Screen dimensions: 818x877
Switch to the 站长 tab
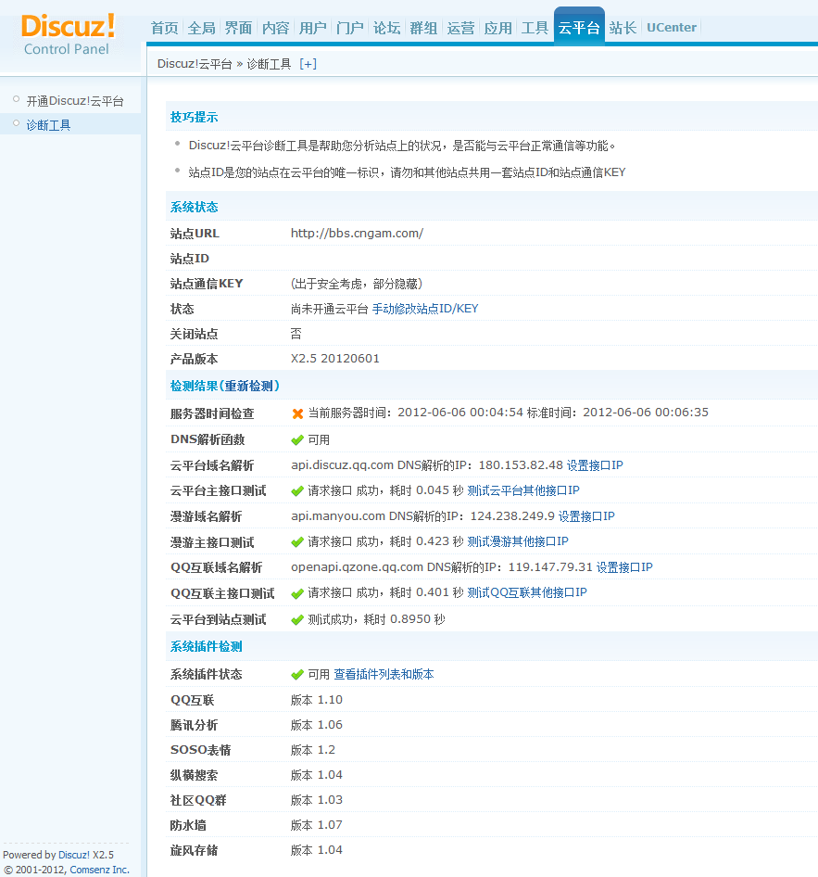[623, 28]
